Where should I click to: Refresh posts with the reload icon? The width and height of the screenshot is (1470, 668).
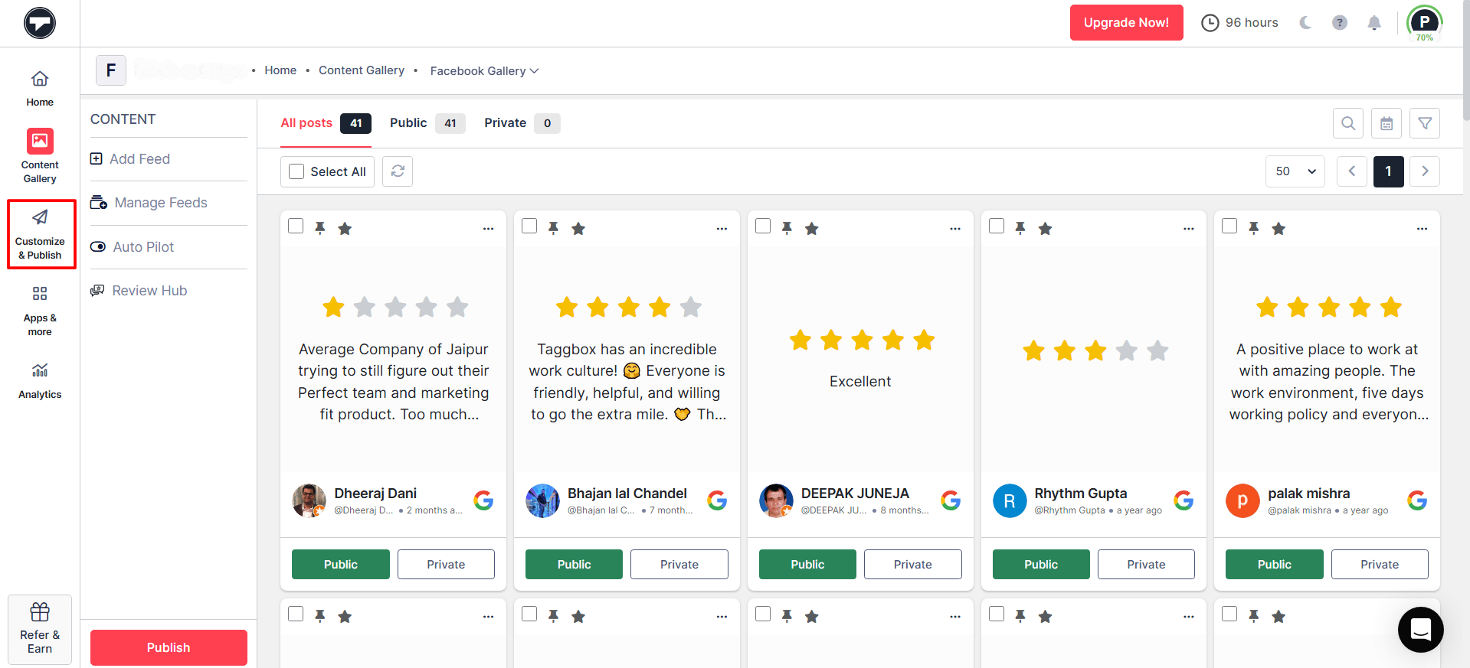tap(398, 171)
